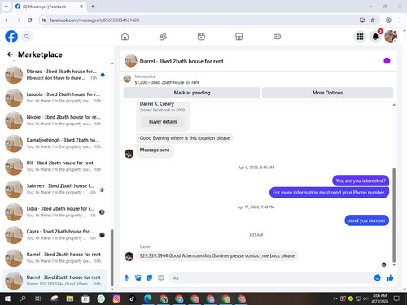Screen dimensions: 407x305
Task: Open the Facebook menu grid icon
Action: tap(360, 37)
